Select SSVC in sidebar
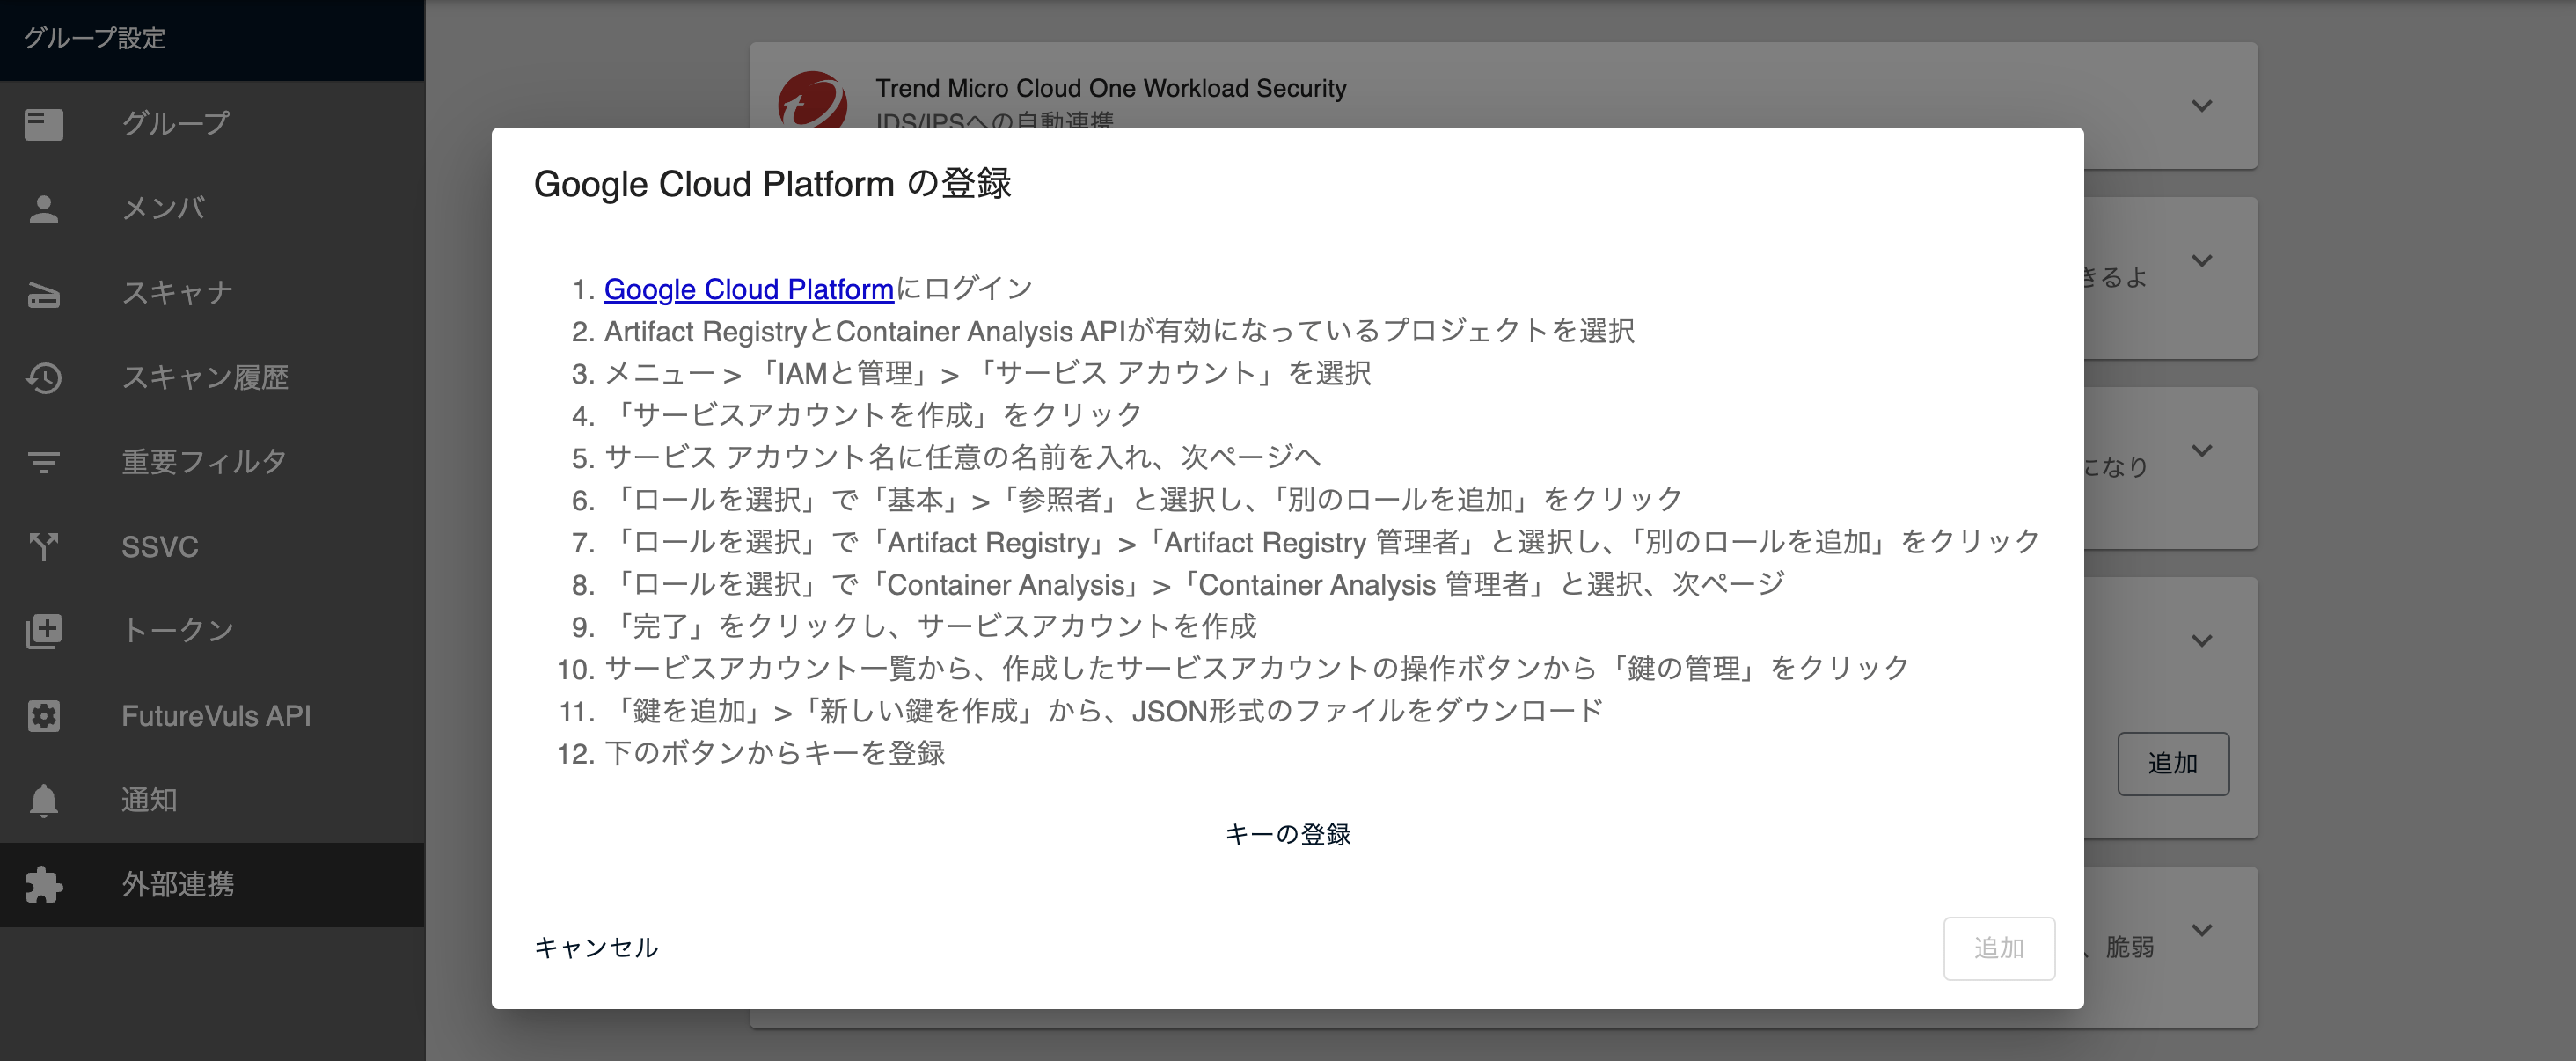Viewport: 2576px width, 1061px height. 212,547
